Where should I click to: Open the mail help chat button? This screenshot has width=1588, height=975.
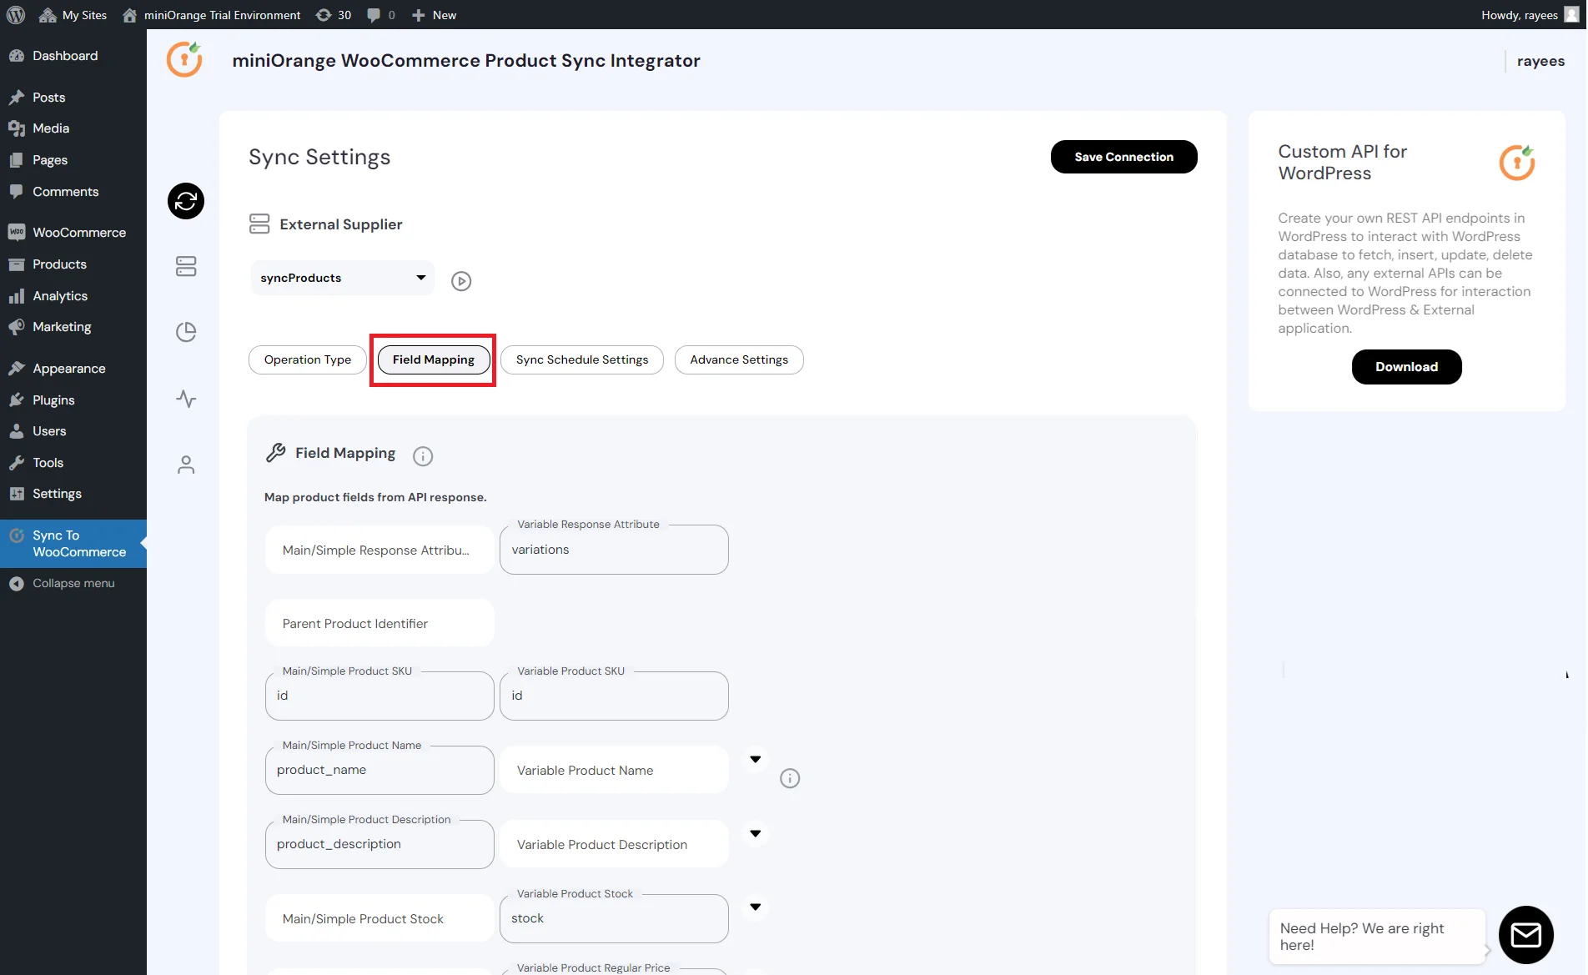pyautogui.click(x=1525, y=935)
